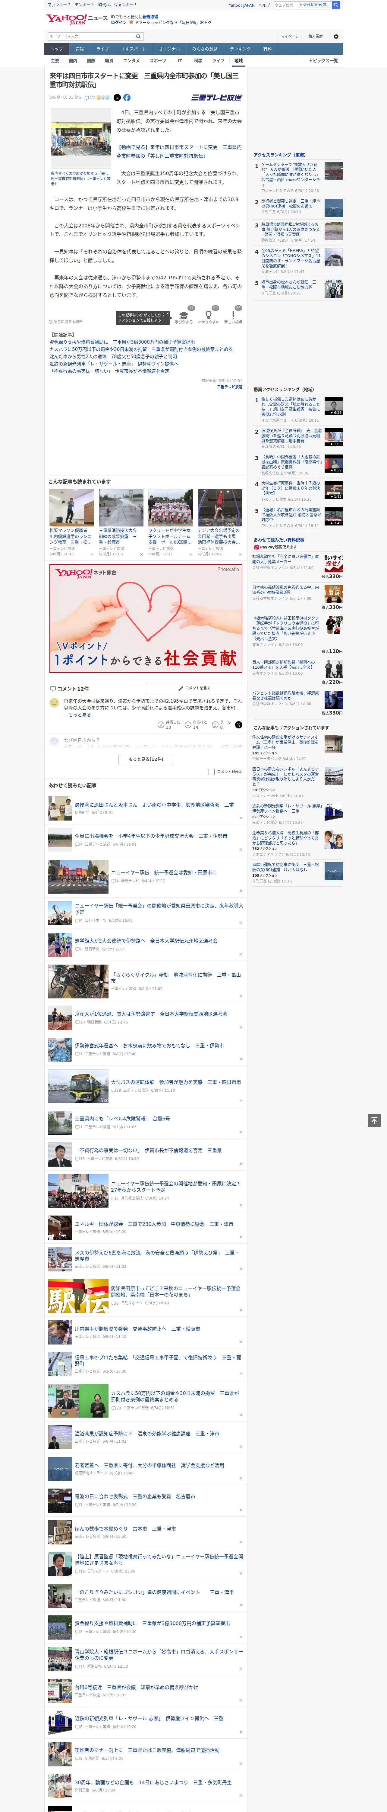Click the scroll-to-top arrow button
The image size is (387, 1812).
(x=374, y=1120)
